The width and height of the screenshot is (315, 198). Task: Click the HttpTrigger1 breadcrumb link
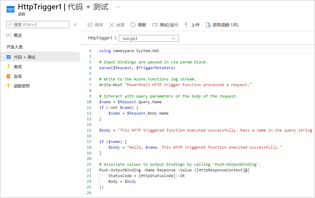tap(100, 38)
